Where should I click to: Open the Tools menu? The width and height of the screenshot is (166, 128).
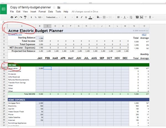point(58,12)
